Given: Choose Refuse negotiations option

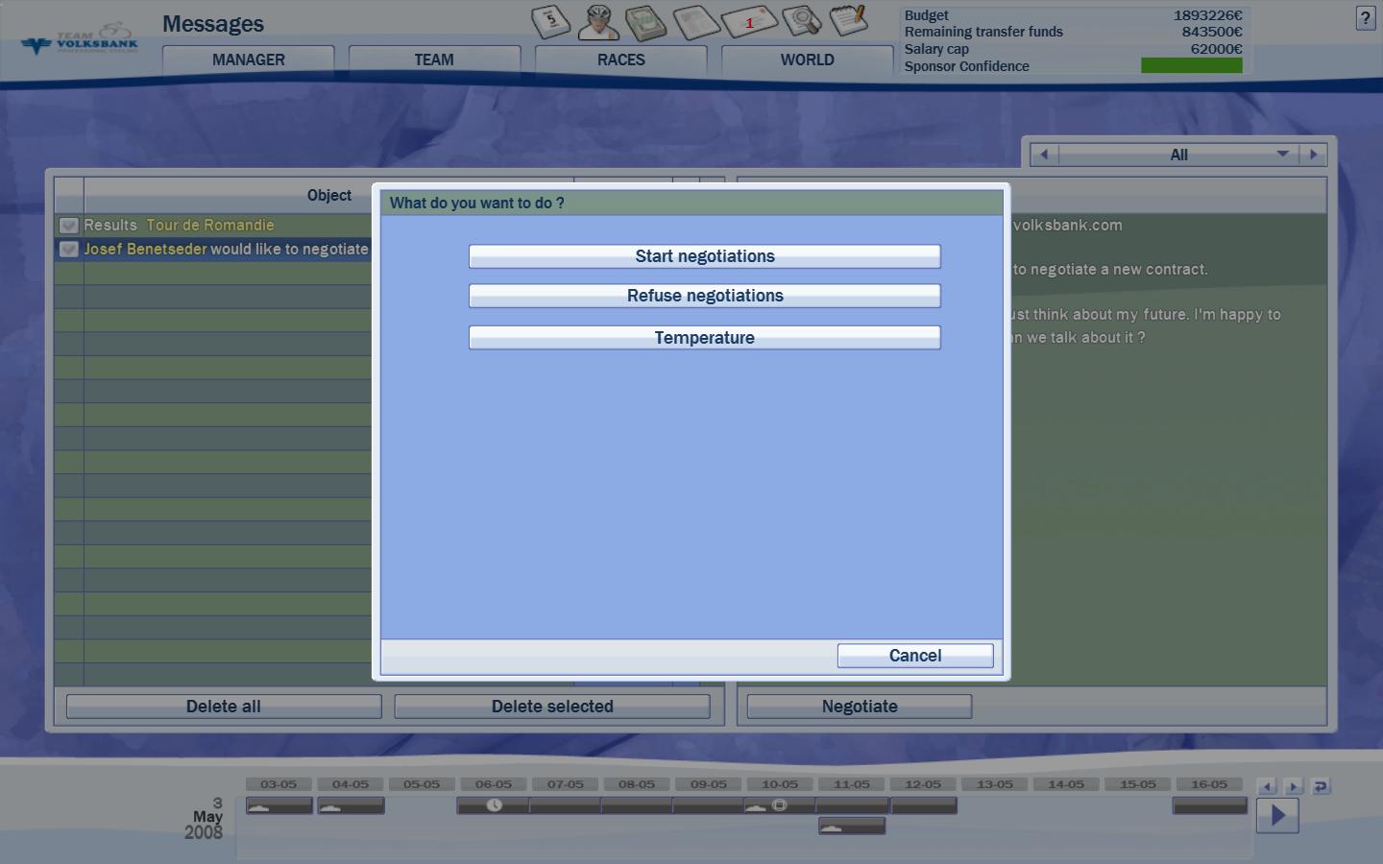Looking at the screenshot, I should click(704, 296).
